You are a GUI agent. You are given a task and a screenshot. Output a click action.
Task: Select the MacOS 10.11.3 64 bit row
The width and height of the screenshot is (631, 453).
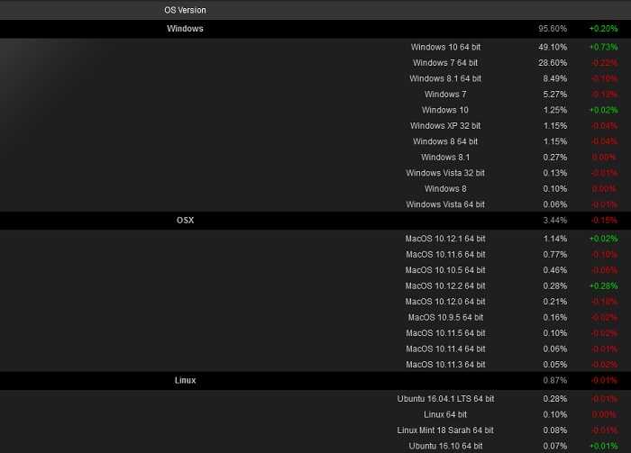[445, 365]
